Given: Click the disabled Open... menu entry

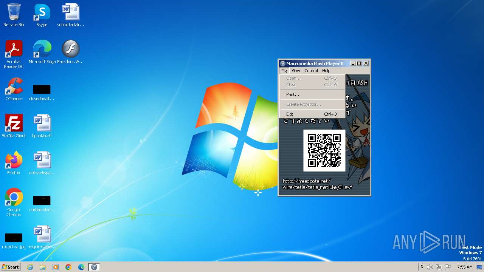Looking at the screenshot, I should pyautogui.click(x=312, y=78).
